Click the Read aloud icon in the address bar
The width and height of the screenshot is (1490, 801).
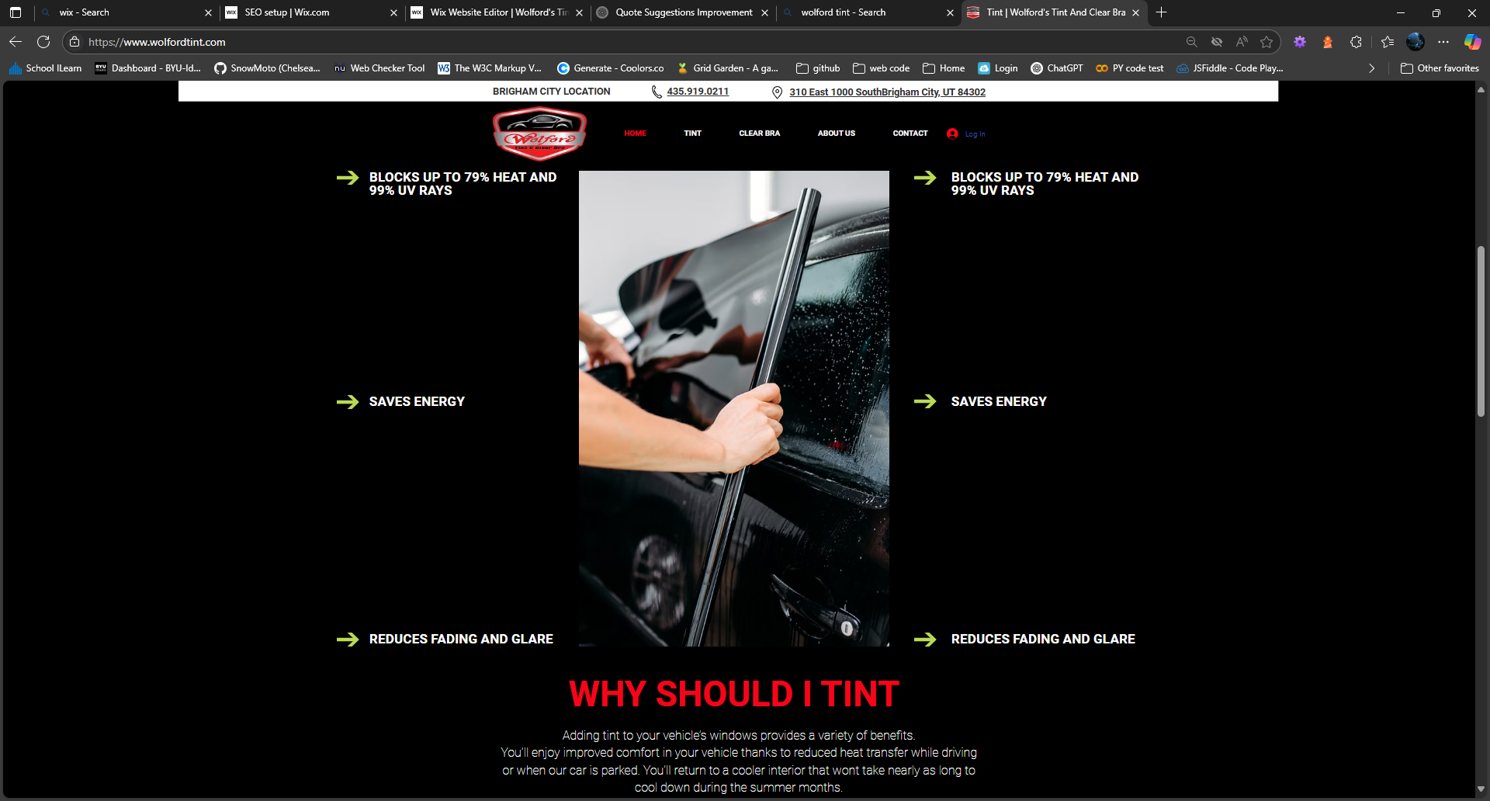point(1241,42)
